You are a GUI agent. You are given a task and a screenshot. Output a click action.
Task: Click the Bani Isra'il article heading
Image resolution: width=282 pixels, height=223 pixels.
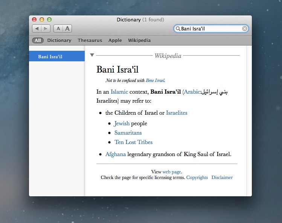117,69
